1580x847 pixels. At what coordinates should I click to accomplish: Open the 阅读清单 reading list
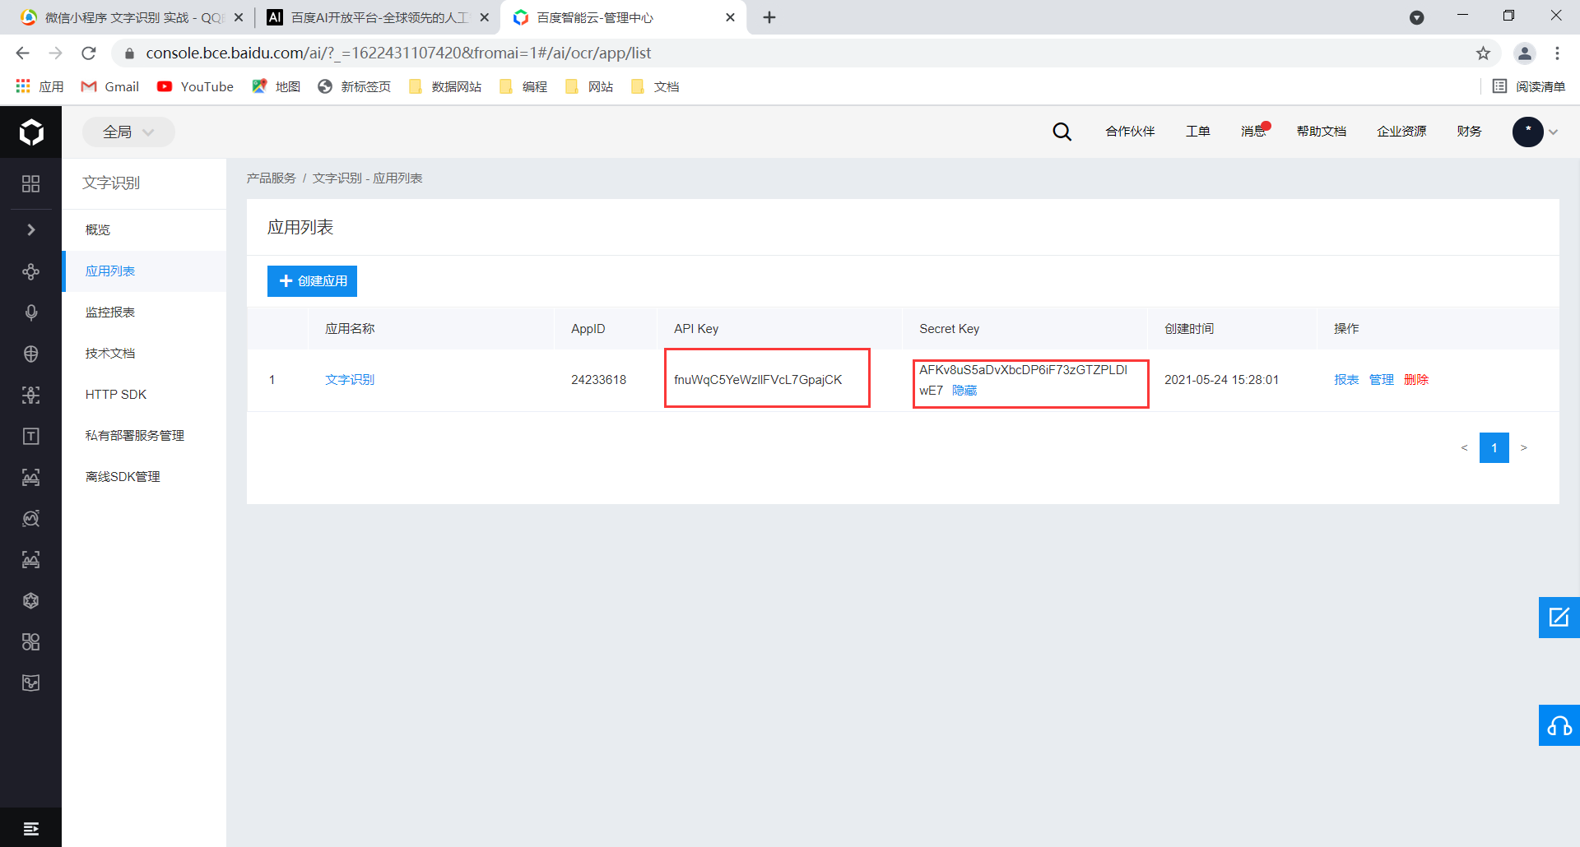click(1529, 87)
